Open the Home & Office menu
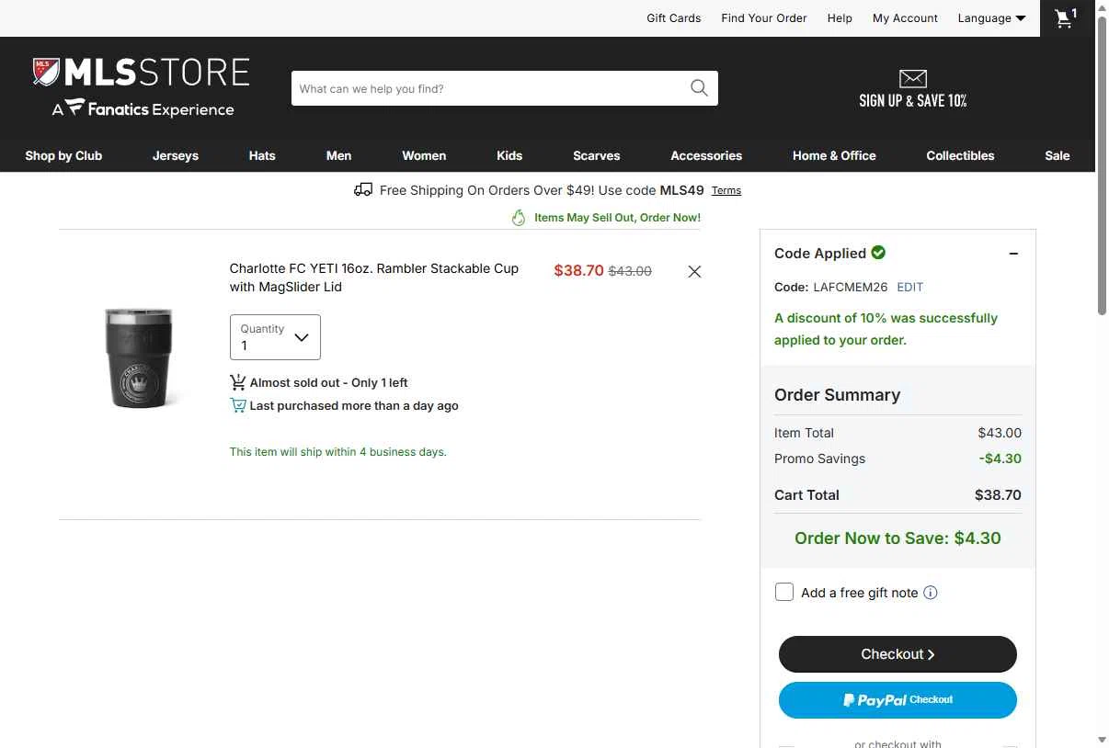 (834, 155)
